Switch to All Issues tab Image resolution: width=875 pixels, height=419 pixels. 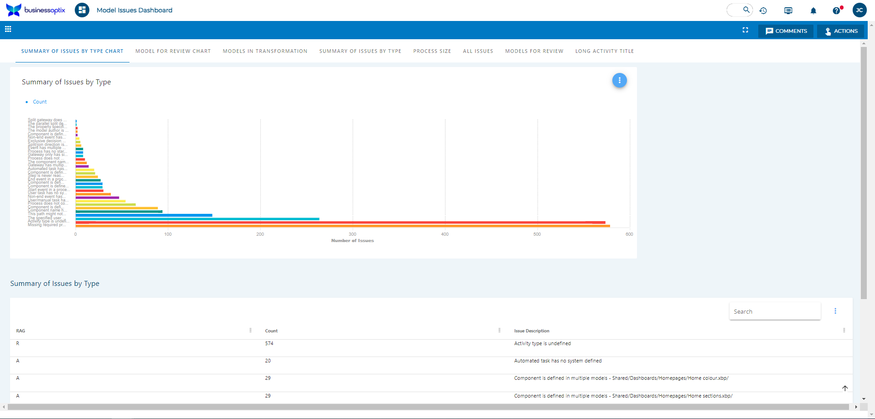coord(478,51)
